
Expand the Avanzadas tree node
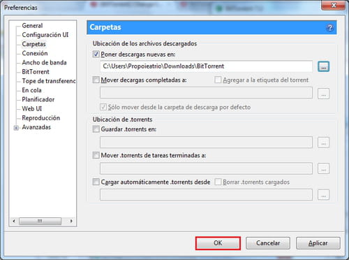click(16, 128)
